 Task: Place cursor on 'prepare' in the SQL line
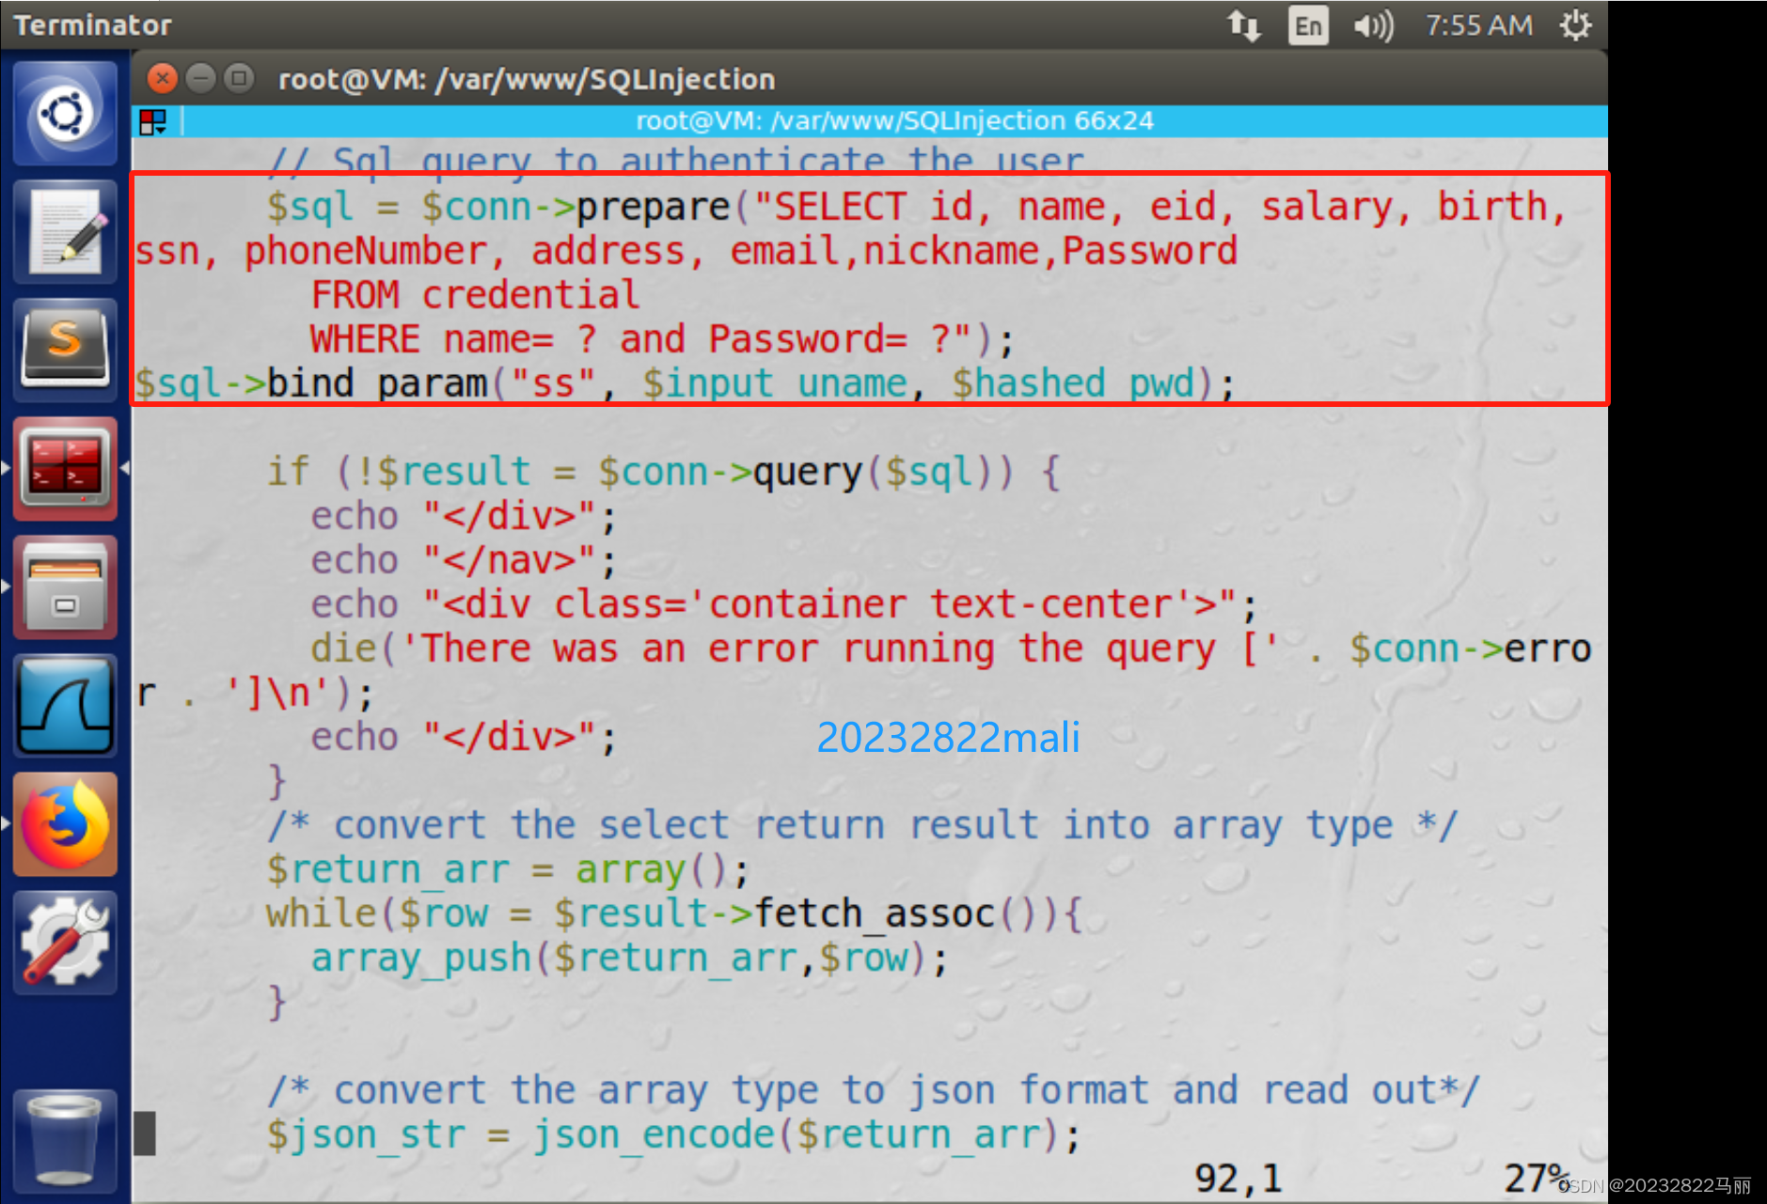(653, 207)
